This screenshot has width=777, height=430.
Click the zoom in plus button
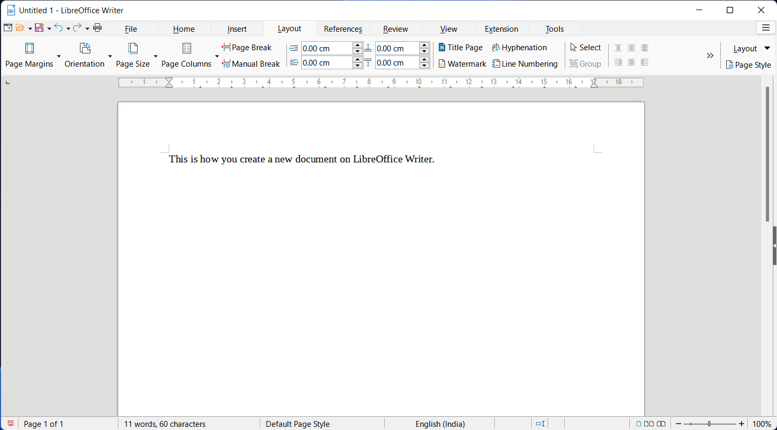742,424
